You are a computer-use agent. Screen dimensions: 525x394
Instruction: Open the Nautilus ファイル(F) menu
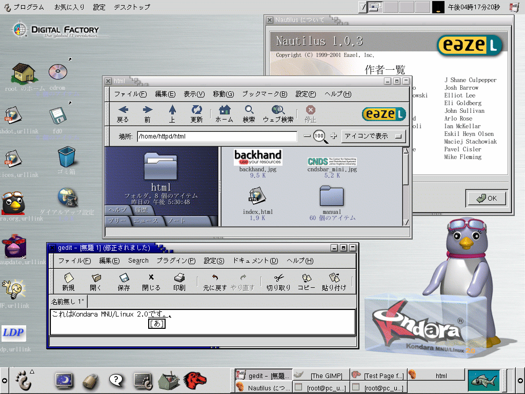coord(131,94)
